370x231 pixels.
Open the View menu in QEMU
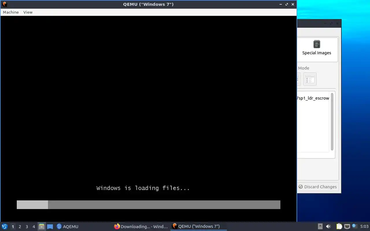pos(28,12)
